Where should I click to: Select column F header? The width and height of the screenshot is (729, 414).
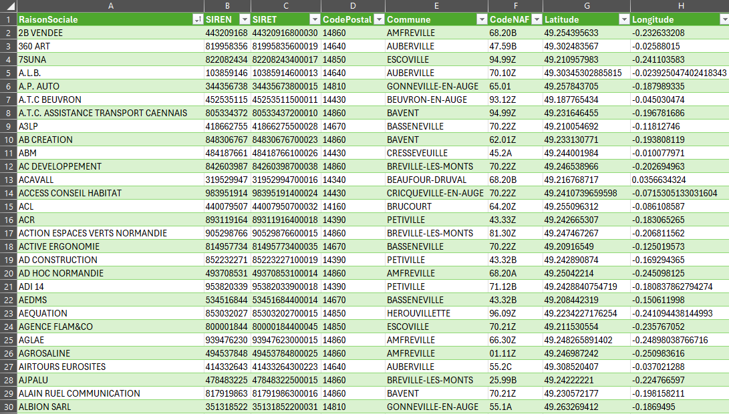click(x=516, y=6)
